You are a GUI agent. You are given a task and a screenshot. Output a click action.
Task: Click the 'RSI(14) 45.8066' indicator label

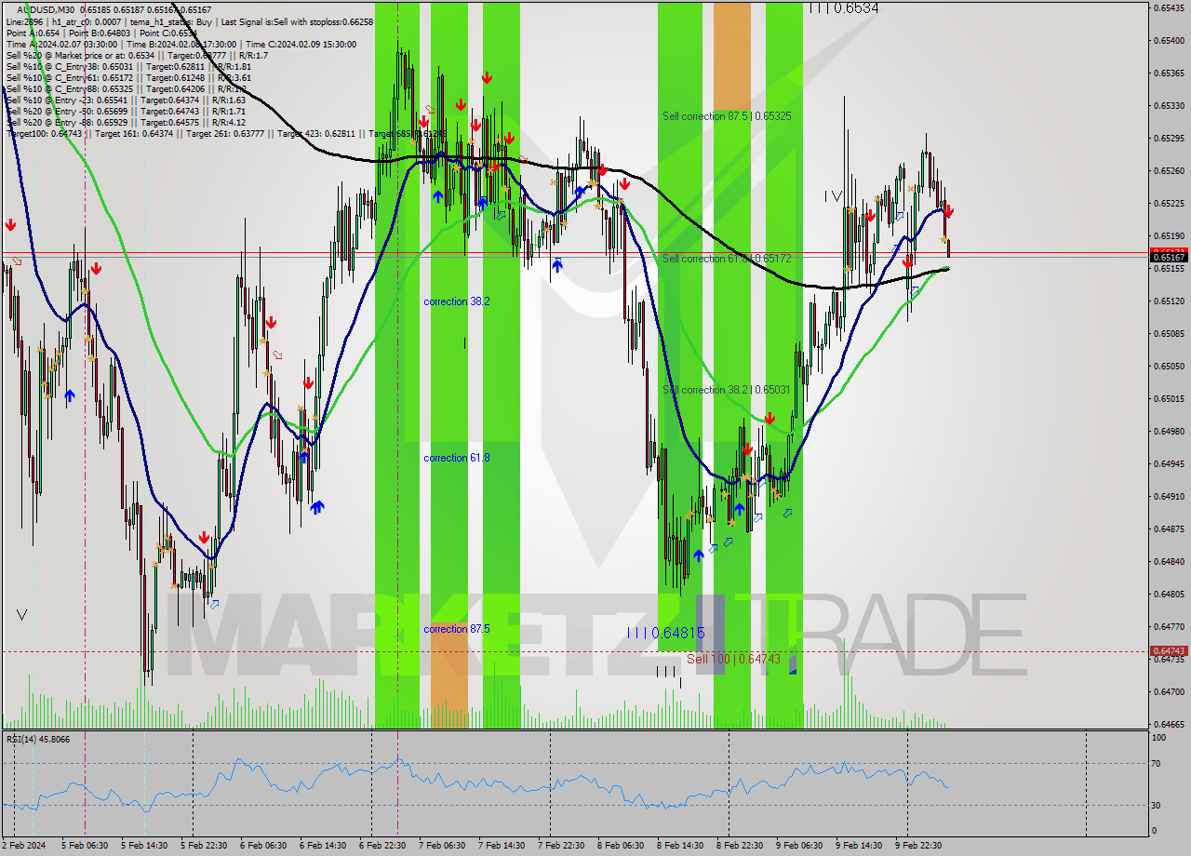tap(38, 739)
